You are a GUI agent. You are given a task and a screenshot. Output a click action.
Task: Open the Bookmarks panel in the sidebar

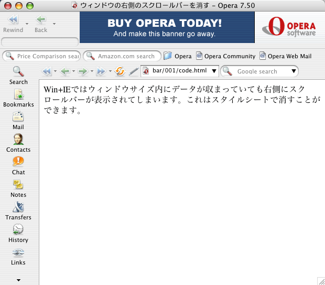18,98
